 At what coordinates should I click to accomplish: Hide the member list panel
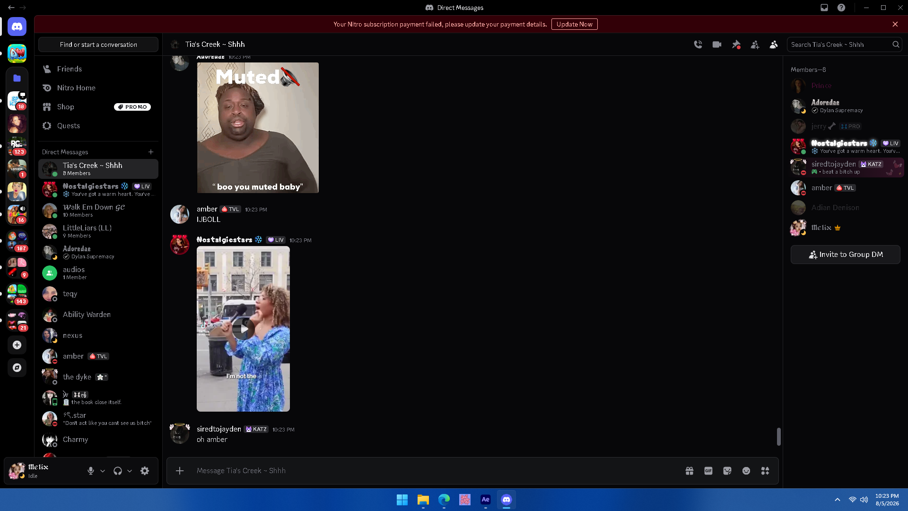[x=774, y=44]
